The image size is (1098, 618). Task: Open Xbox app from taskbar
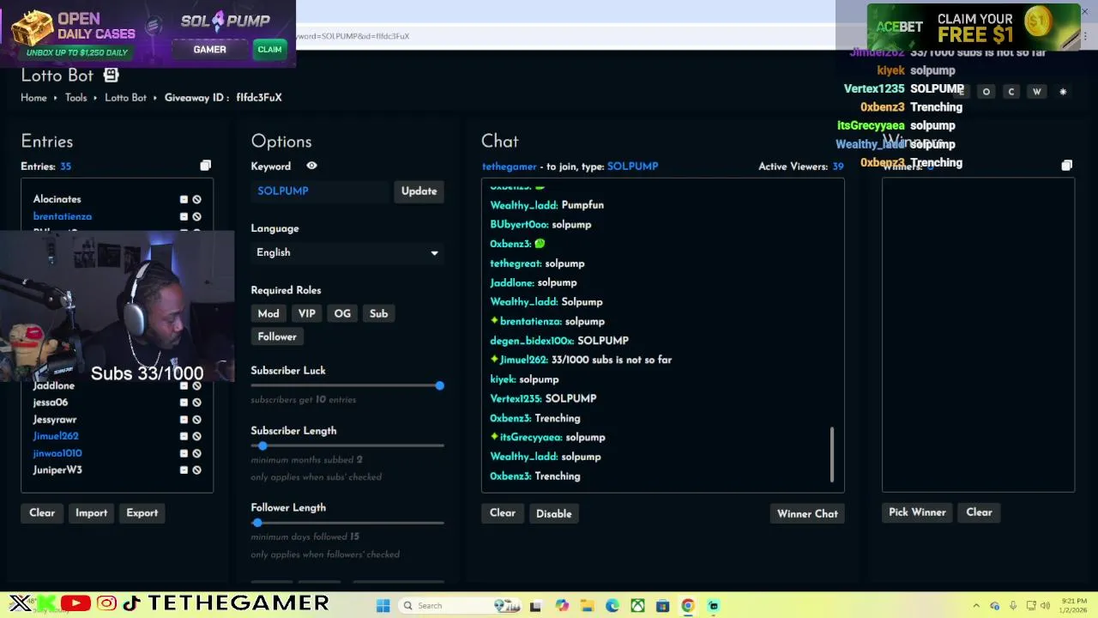click(637, 605)
